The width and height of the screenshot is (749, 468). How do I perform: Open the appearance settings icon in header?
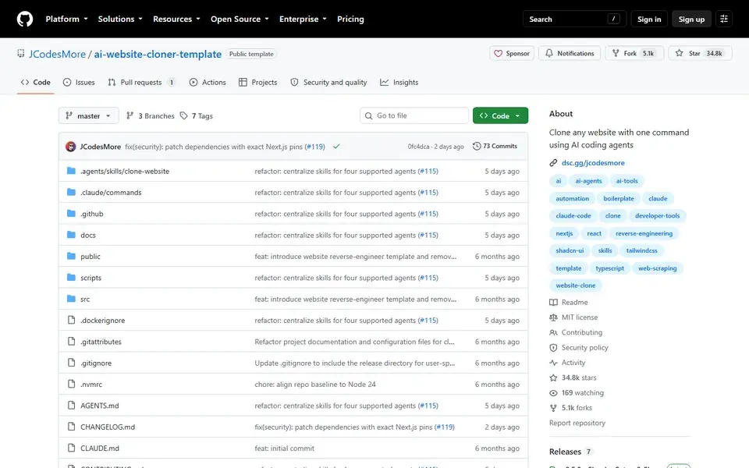[x=724, y=19]
